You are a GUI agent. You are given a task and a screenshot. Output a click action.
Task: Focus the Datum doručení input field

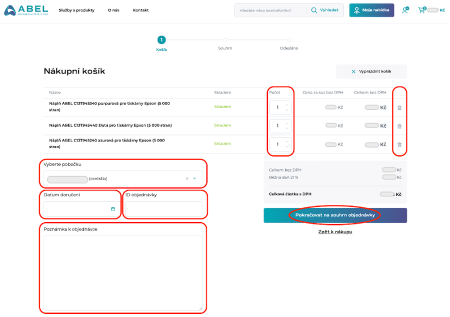[80, 209]
